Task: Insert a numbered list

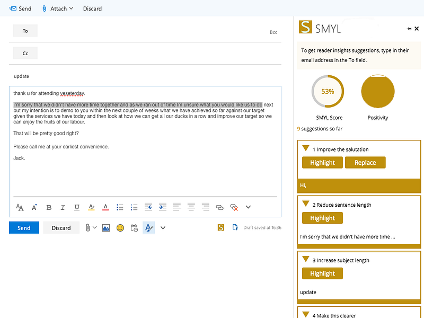Action: 134,207
